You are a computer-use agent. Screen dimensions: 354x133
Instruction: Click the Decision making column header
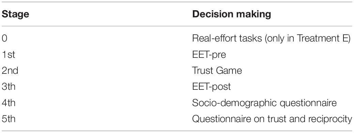pyautogui.click(x=232, y=14)
